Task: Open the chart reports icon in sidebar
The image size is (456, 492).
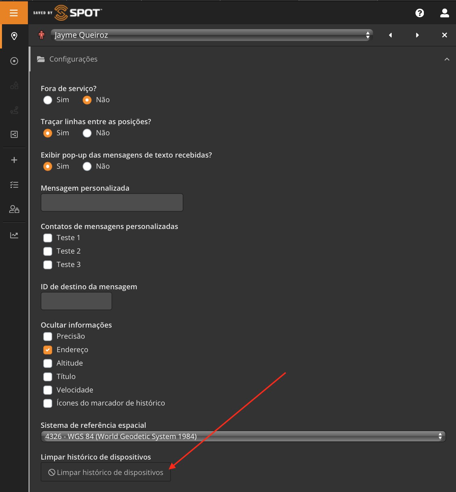Action: tap(14, 235)
